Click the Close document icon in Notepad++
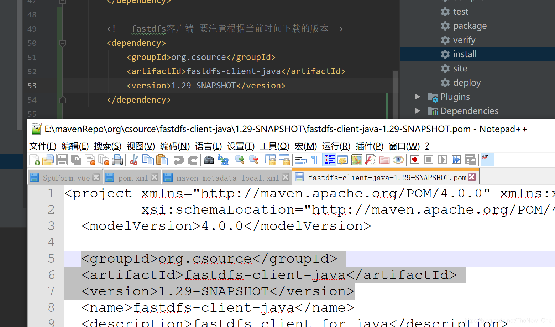The image size is (555, 327). (90, 160)
